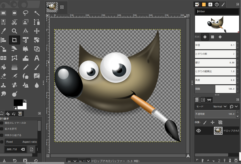Delete tool preset with X button
This screenshot has width=241, height=164.
point(25,161)
